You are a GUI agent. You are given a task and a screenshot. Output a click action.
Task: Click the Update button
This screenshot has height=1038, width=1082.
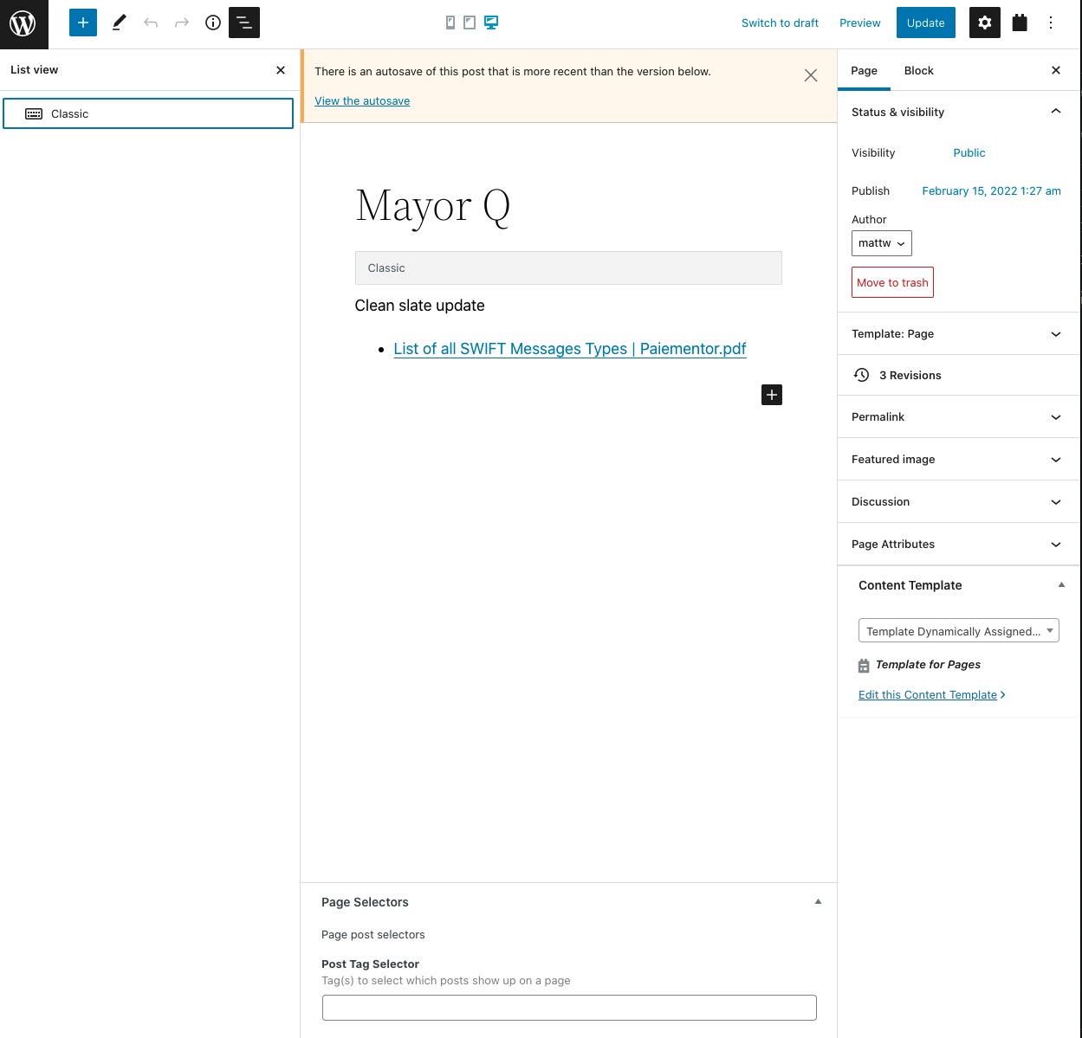925,23
